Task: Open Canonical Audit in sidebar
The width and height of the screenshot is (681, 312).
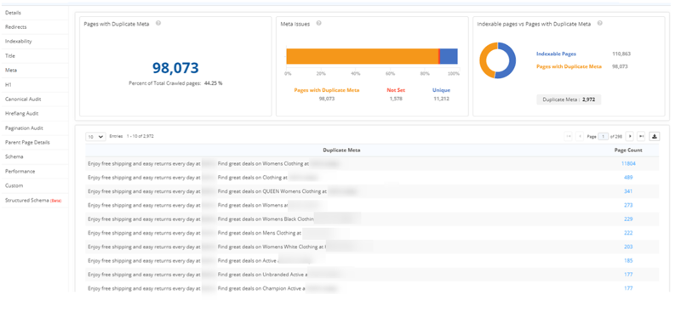Action: (23, 99)
